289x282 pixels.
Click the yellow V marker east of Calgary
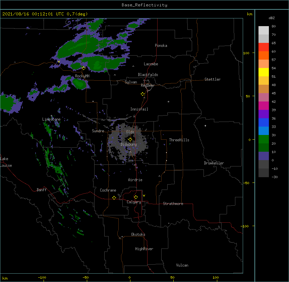144,196
